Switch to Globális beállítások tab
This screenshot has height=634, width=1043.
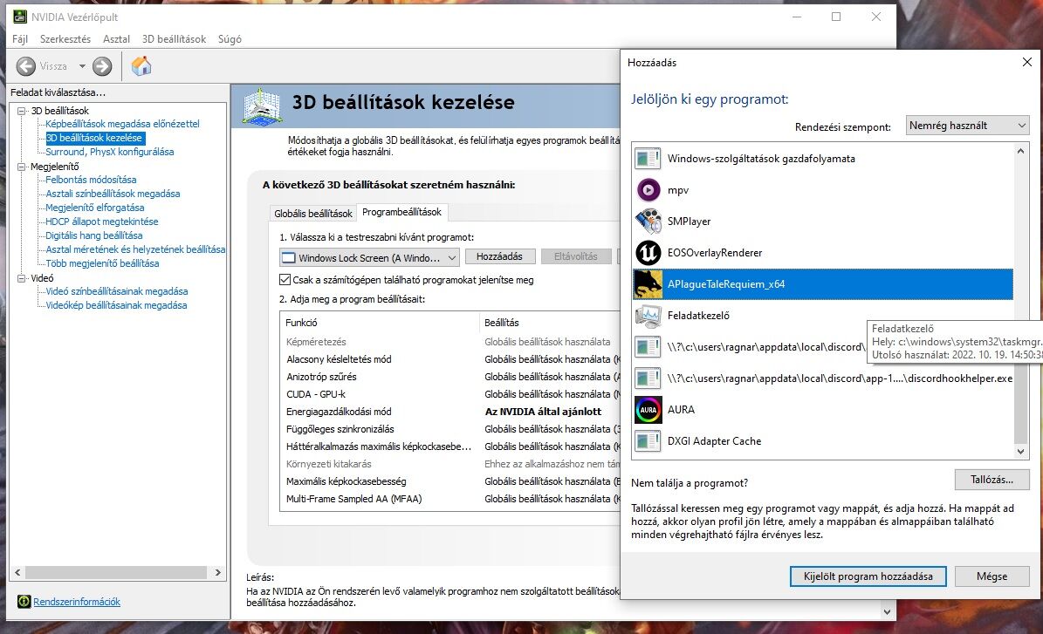tap(313, 214)
